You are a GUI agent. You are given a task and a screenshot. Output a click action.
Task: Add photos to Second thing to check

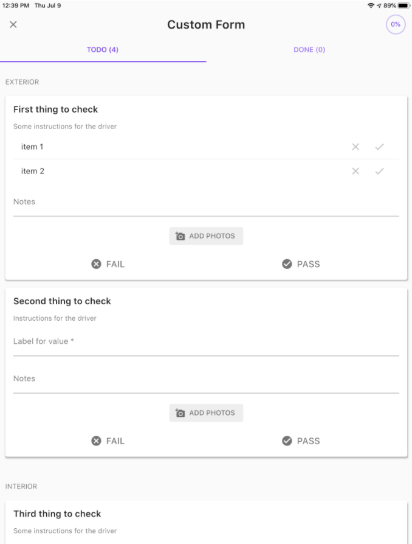(x=206, y=413)
